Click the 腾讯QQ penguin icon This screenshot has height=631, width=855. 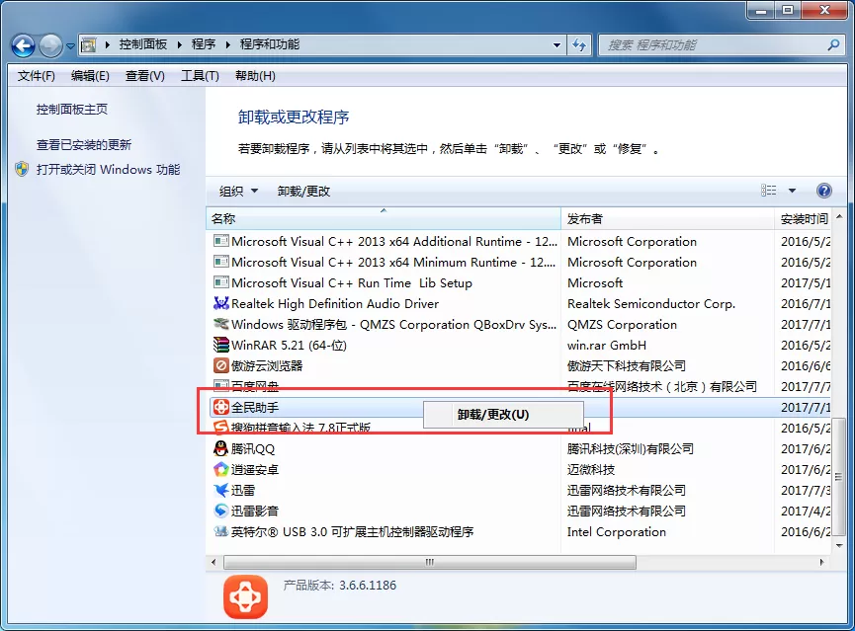[220, 448]
